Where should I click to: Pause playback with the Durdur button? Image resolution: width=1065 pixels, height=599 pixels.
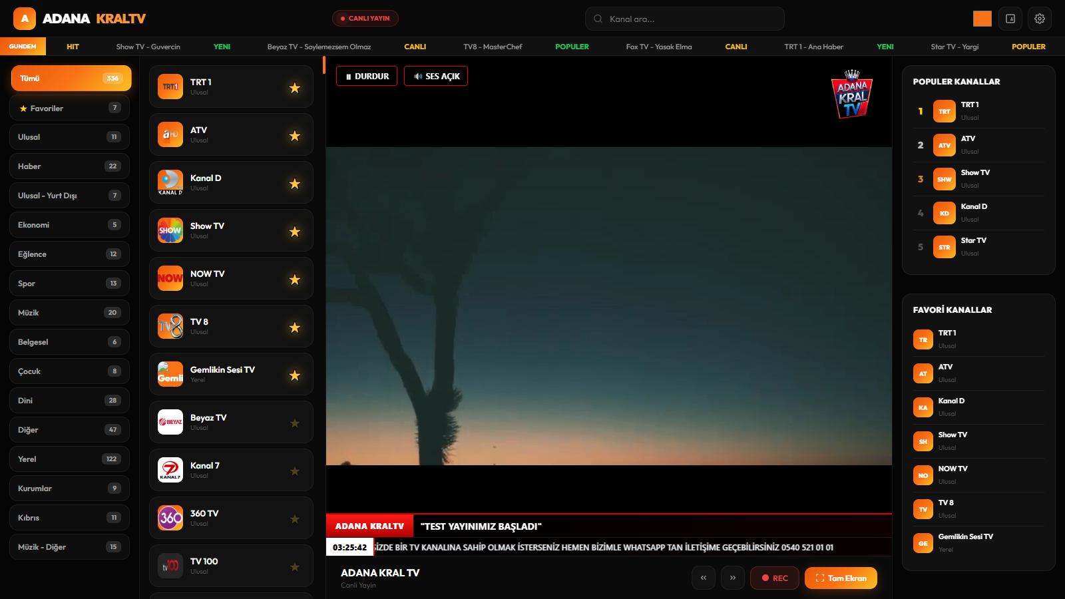point(367,76)
